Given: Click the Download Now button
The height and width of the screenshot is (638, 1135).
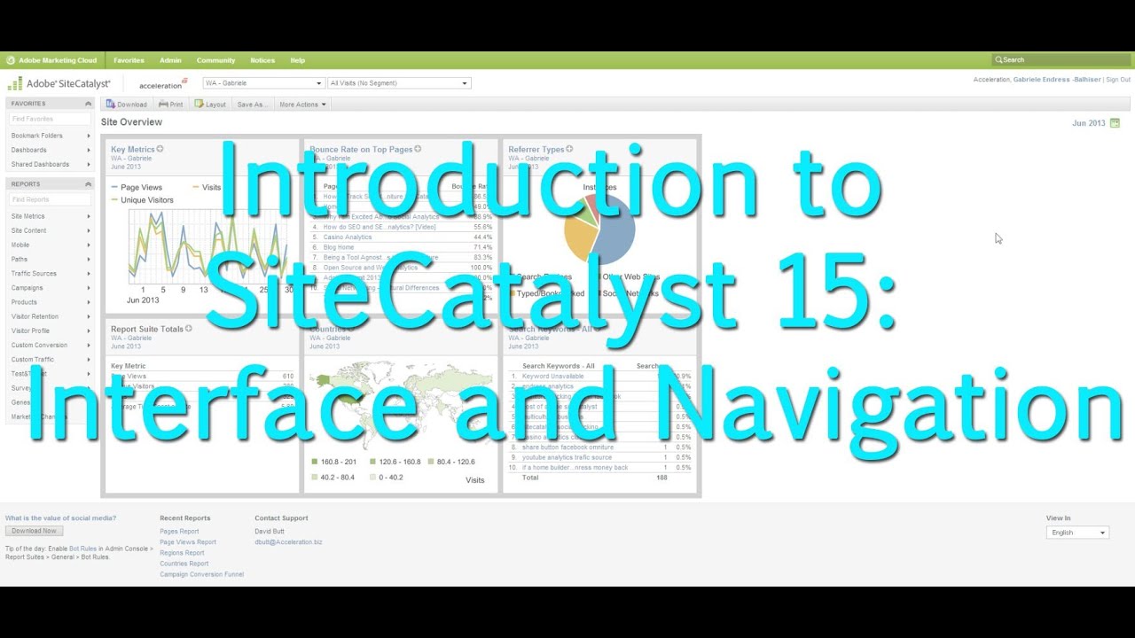Looking at the screenshot, I should click(34, 531).
